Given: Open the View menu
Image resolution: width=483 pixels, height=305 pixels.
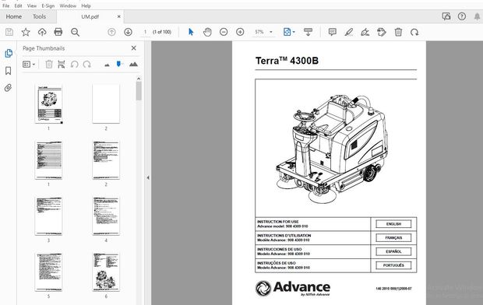Looking at the screenshot, I should tap(32, 5).
